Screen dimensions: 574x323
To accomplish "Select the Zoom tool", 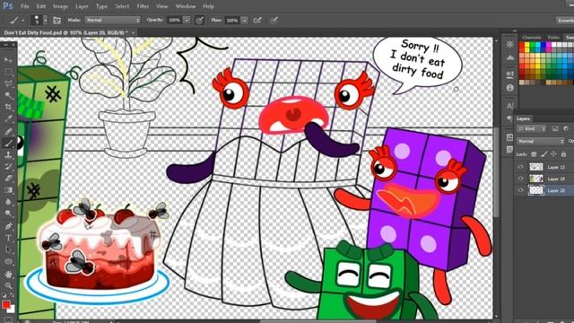I will pos(8,285).
